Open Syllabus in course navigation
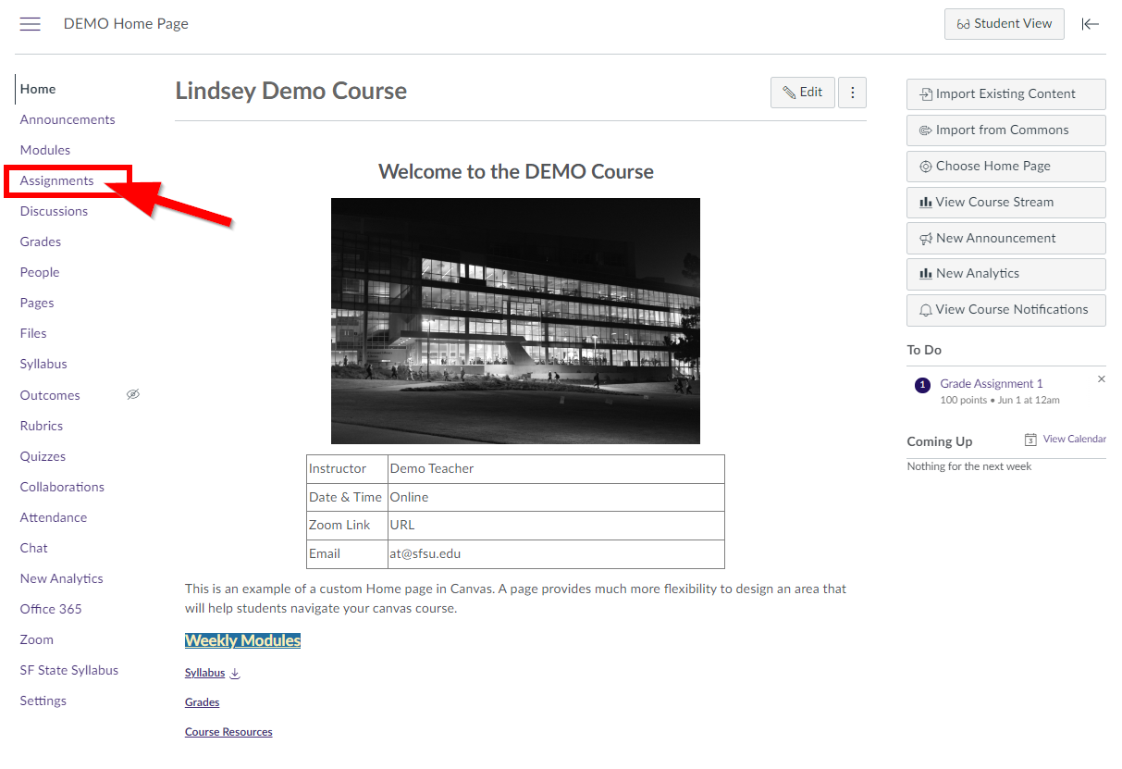Image resolution: width=1122 pixels, height=769 pixels. (43, 364)
